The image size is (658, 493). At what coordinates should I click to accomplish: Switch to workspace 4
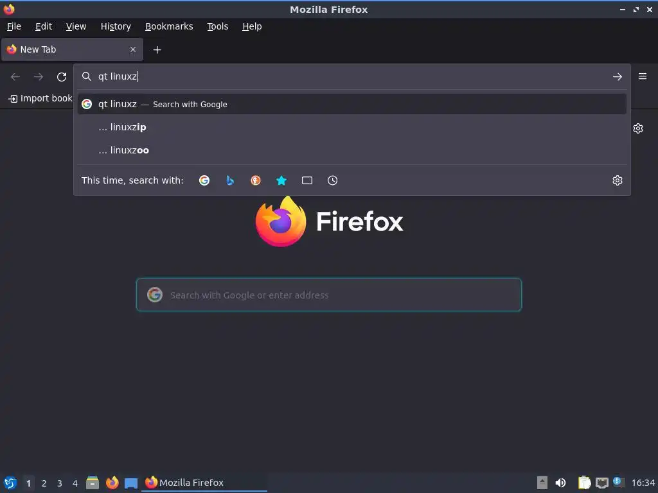point(75,483)
